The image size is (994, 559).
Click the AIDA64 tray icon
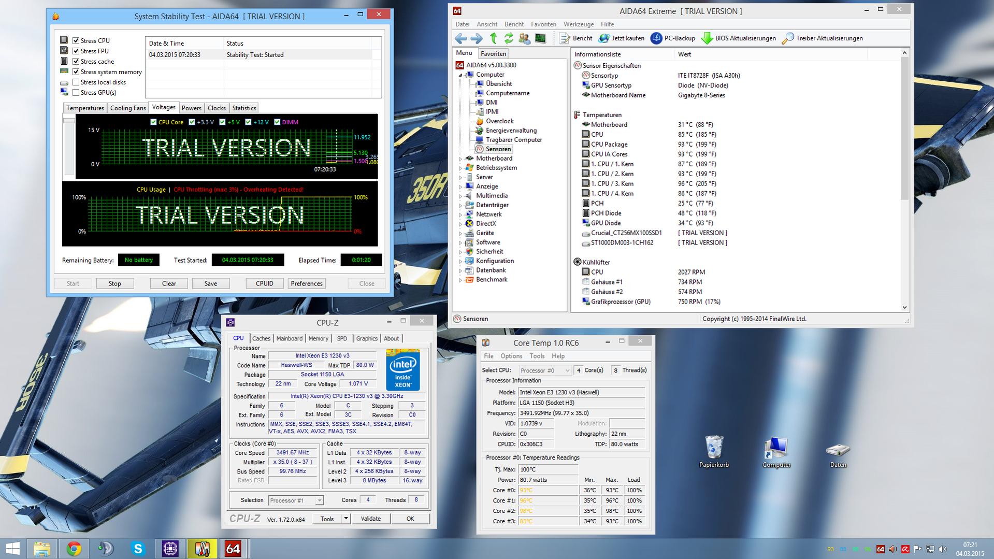(881, 549)
